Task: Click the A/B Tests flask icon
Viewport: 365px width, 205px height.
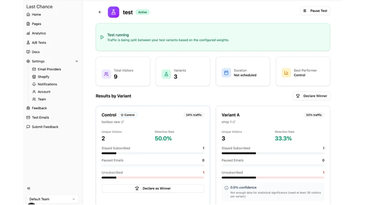Action: click(28, 42)
